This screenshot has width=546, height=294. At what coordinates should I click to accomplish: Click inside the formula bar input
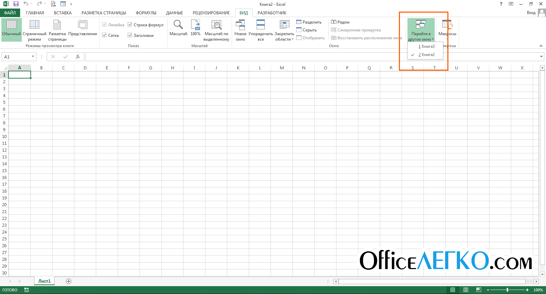click(312, 57)
